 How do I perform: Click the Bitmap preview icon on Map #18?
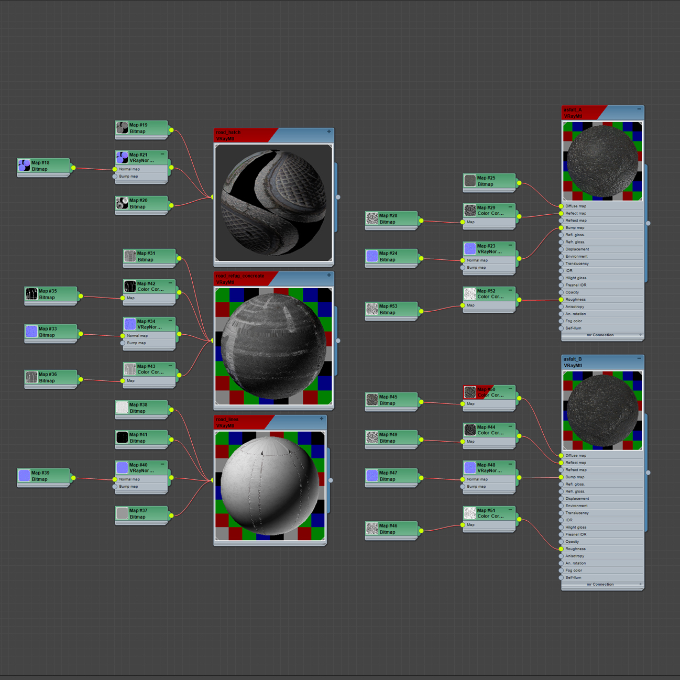click(x=24, y=165)
